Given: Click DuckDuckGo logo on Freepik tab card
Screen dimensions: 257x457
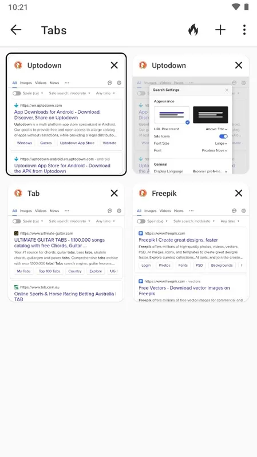Looking at the screenshot, I should [x=143, y=193].
